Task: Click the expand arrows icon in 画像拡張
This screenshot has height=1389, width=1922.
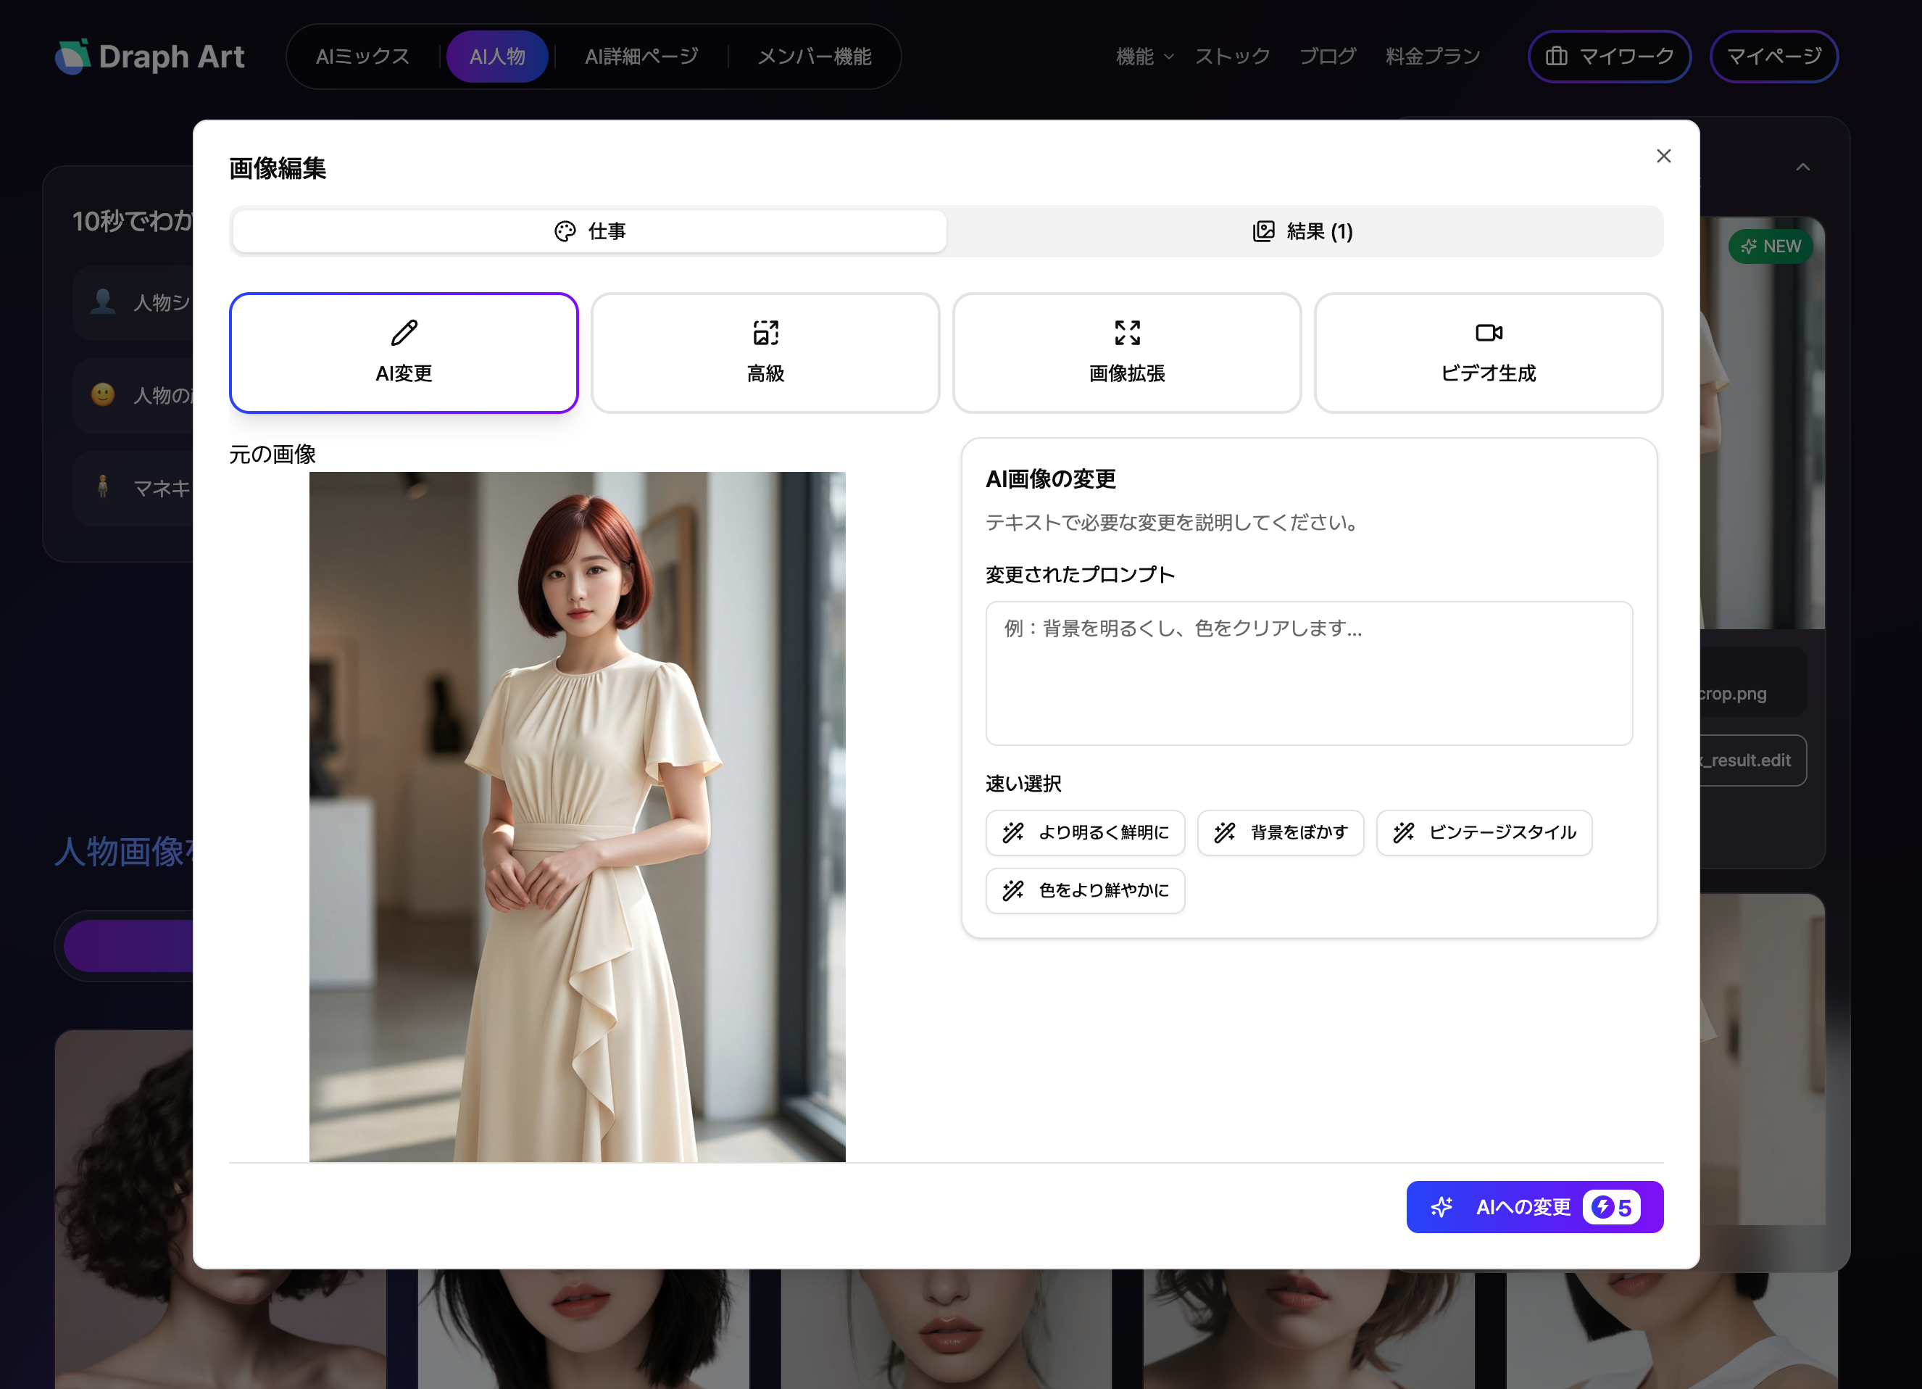Action: pyautogui.click(x=1127, y=333)
